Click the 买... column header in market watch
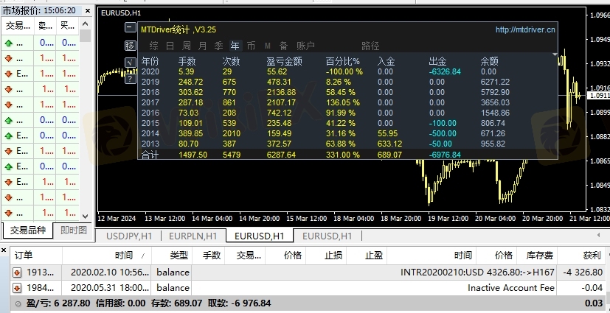The image size is (610, 313). pyautogui.click(x=68, y=27)
